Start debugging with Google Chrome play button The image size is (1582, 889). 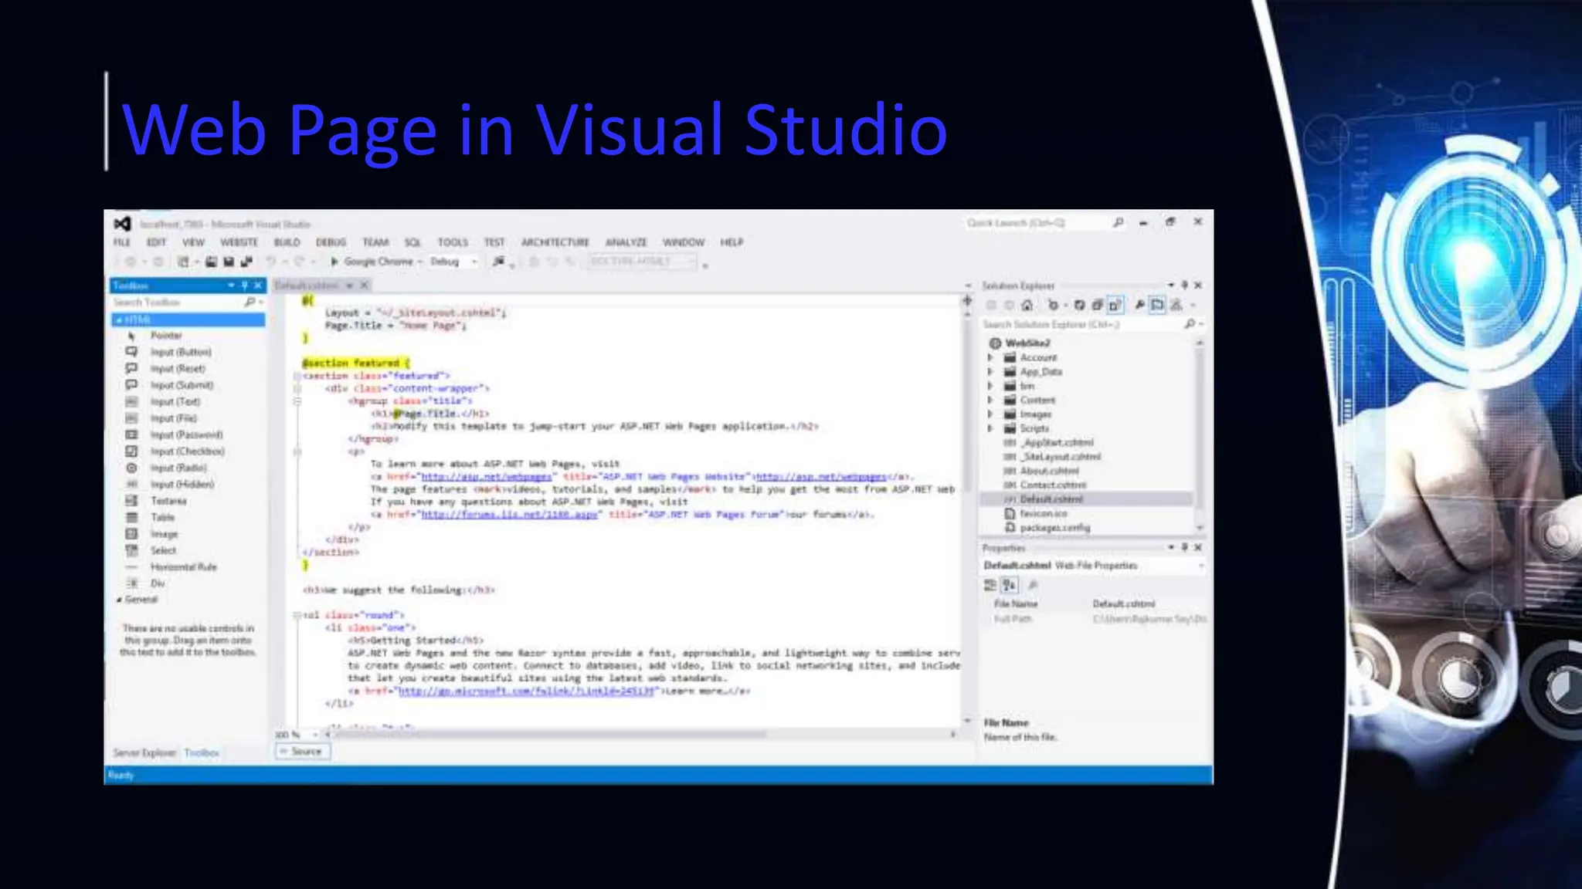[x=334, y=262]
